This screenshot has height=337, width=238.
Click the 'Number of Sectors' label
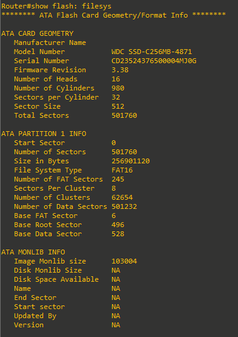pos(50,152)
